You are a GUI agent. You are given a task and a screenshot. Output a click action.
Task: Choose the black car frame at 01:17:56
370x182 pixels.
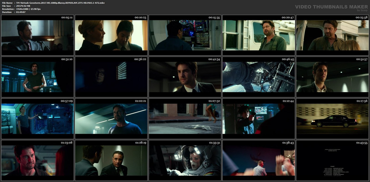point(332,119)
